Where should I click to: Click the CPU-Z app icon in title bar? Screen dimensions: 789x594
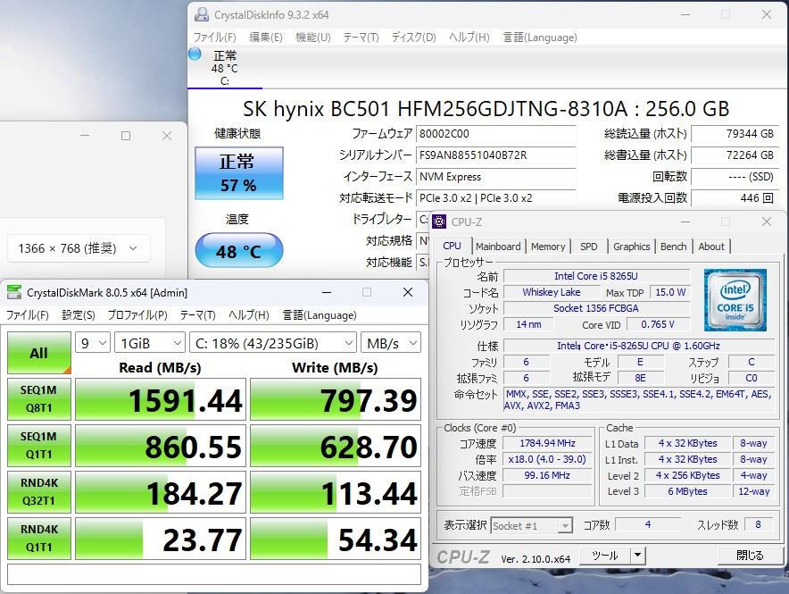439,222
